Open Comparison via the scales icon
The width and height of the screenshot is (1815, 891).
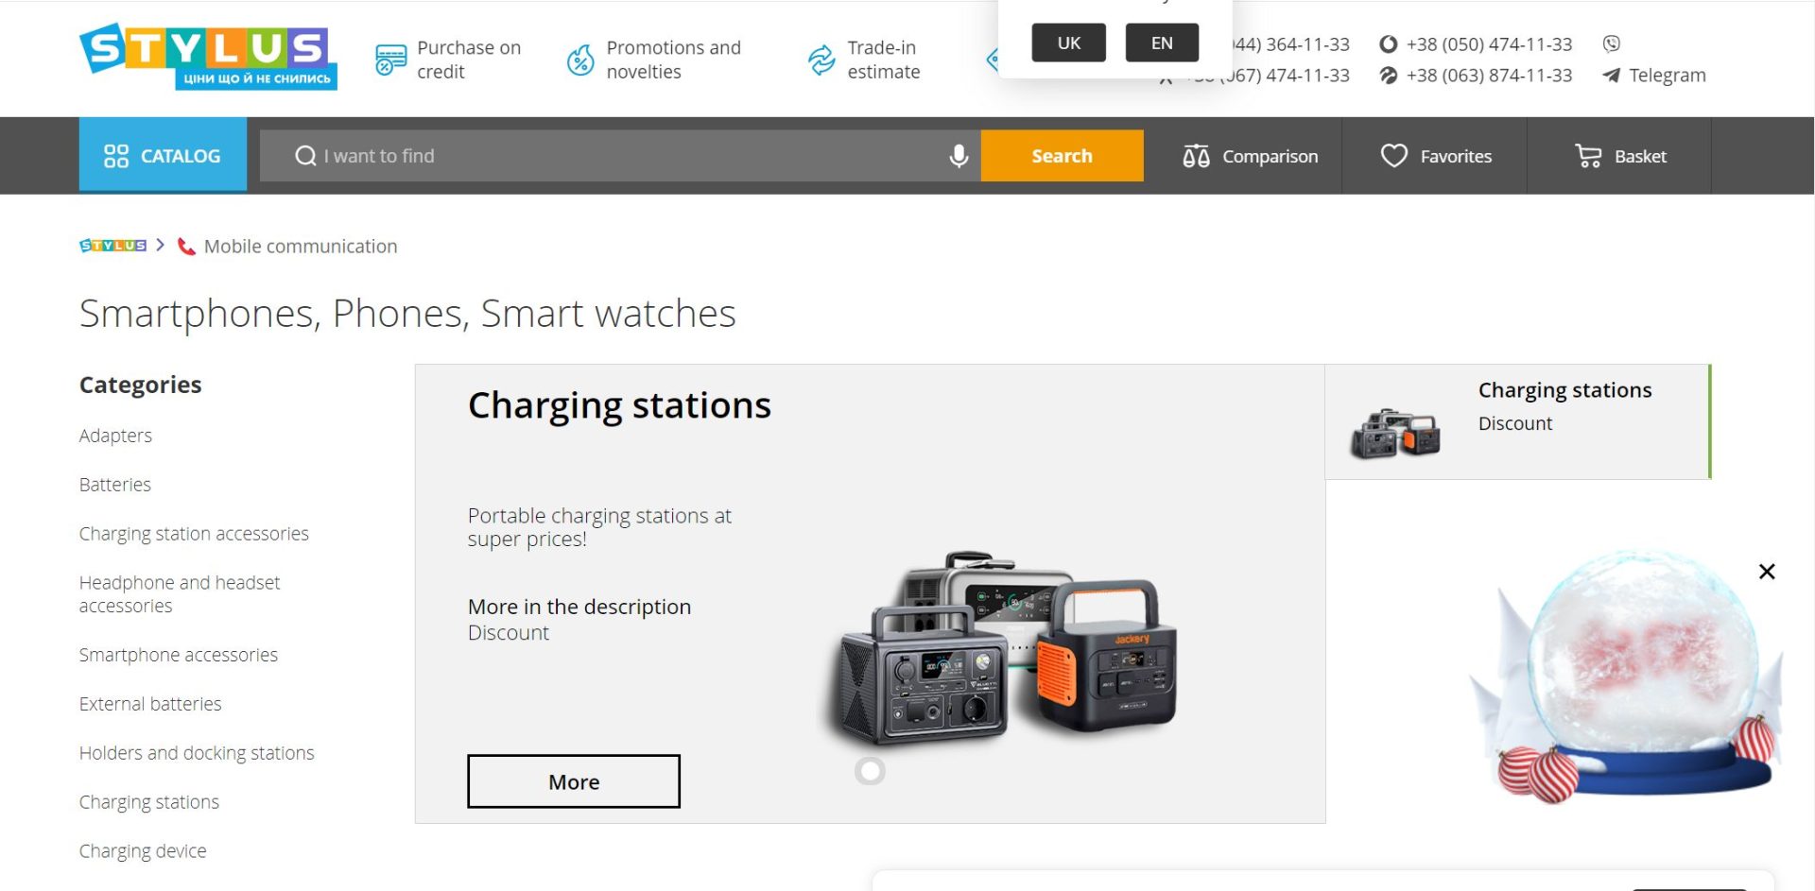click(1196, 156)
